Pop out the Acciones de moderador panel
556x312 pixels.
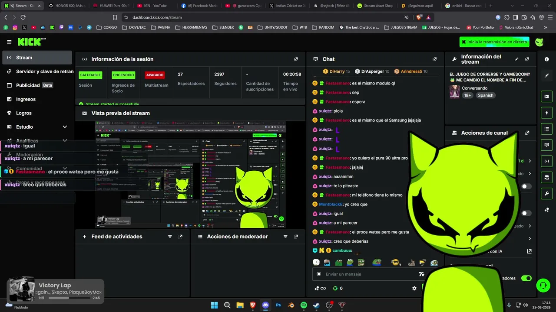296,237
